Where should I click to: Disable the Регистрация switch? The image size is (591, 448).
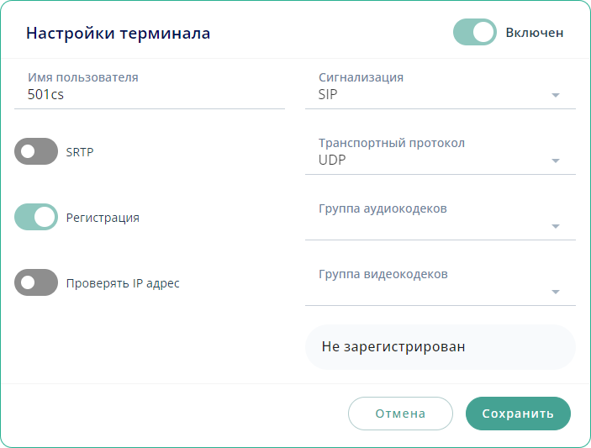36,217
